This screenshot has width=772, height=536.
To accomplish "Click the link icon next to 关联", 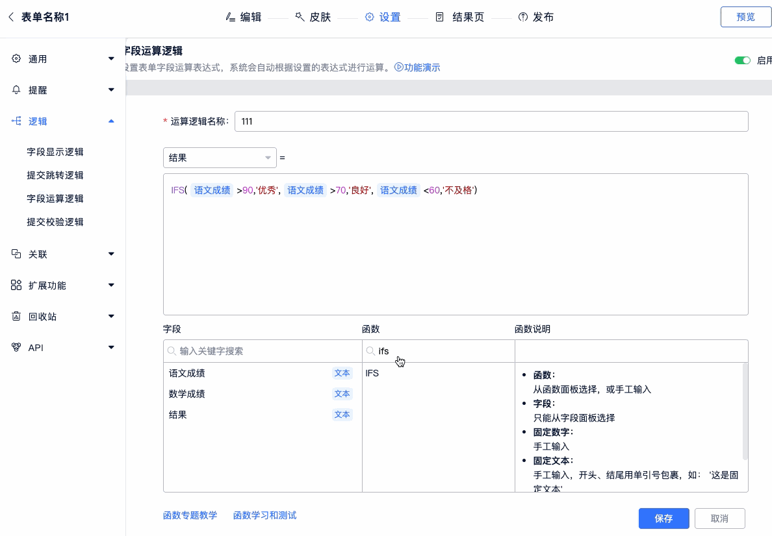I will (x=16, y=254).
